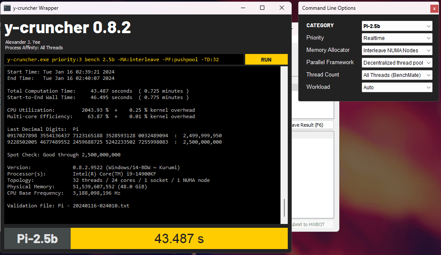The width and height of the screenshot is (441, 255).
Task: Click the Validation File name line
Action: [x=69, y=206]
